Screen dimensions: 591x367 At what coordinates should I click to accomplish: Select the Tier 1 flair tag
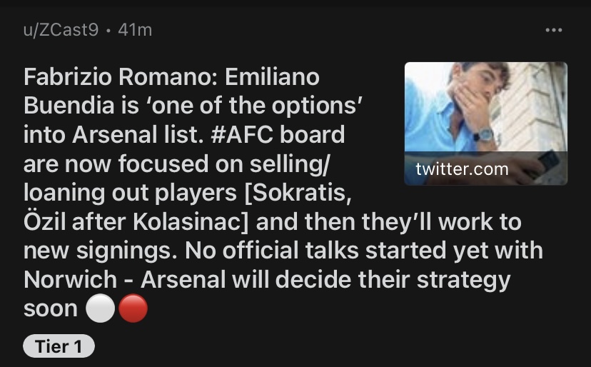(59, 347)
